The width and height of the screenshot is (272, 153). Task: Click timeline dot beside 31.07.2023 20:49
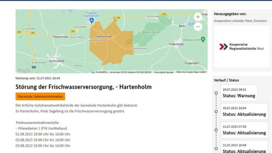[x=216, y=149]
